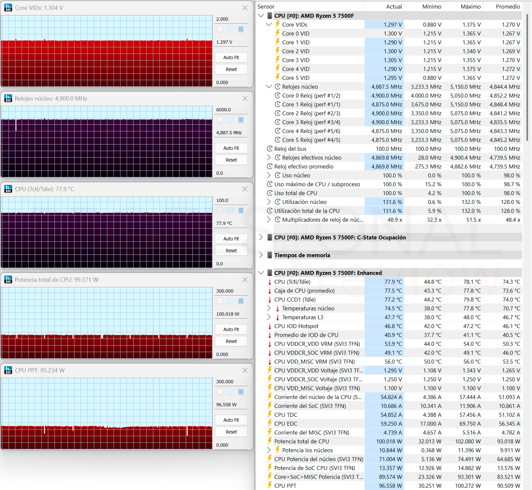Viewport: 532px width, 490px height.
Task: Click lightning icon beside Core 0 VID
Action: coord(278,33)
